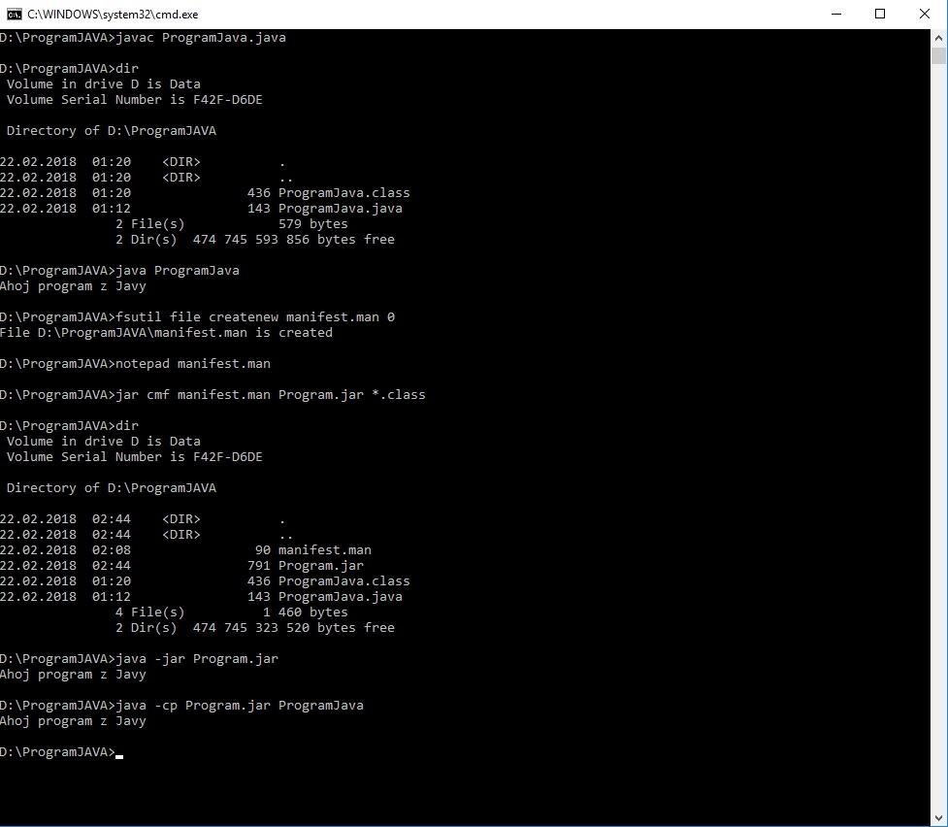Click the text 474 745 323 520 bytes free
This screenshot has width=948, height=827.
coord(293,628)
